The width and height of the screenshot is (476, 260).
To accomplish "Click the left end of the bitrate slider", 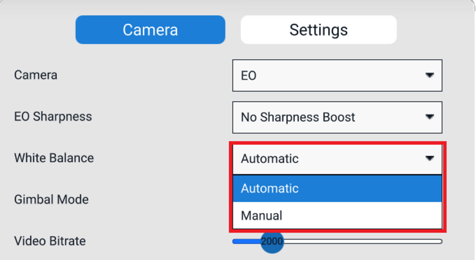I will click(x=235, y=241).
